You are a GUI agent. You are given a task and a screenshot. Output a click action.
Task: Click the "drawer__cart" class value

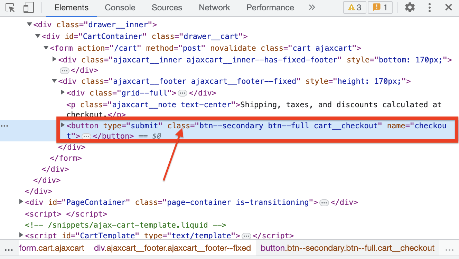(x=213, y=36)
